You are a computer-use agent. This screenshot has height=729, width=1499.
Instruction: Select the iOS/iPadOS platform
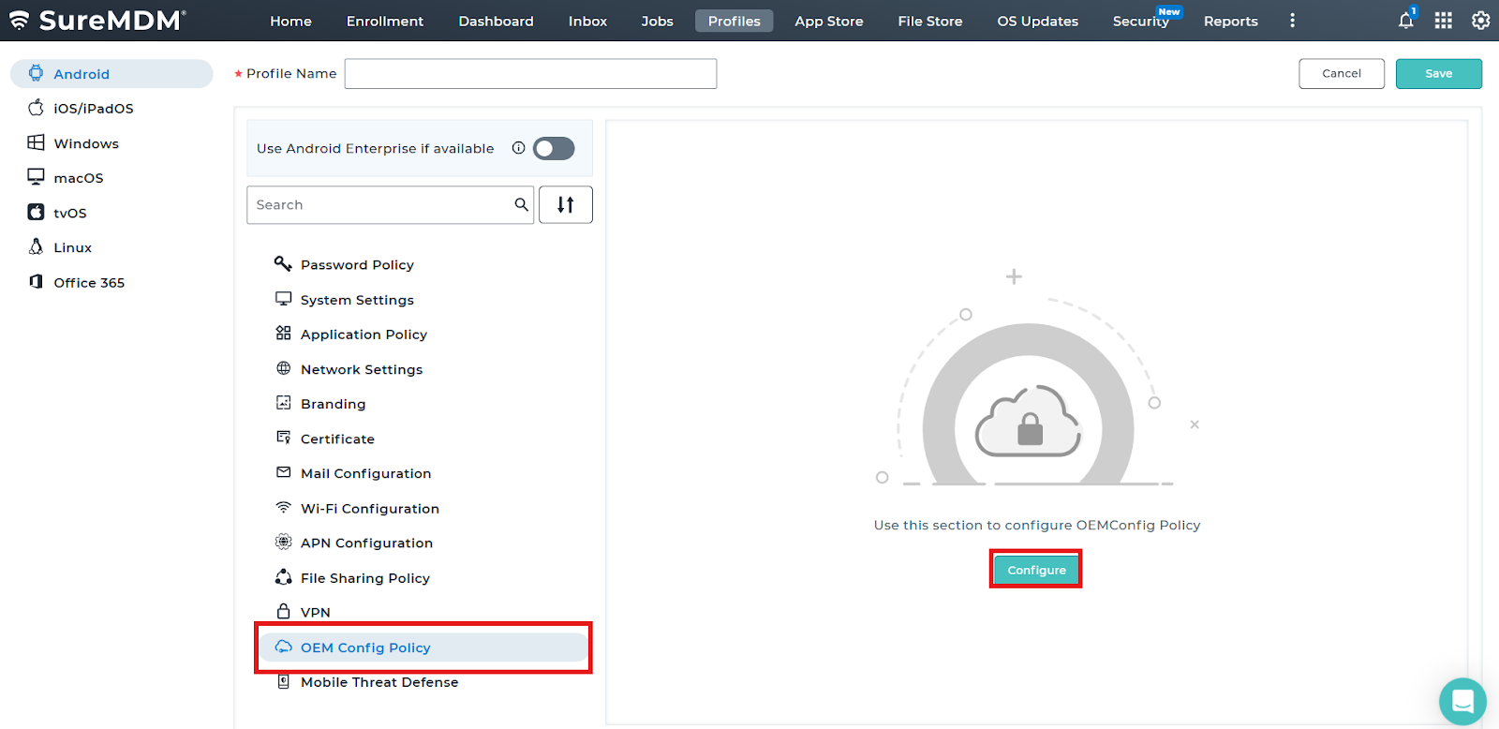click(93, 109)
